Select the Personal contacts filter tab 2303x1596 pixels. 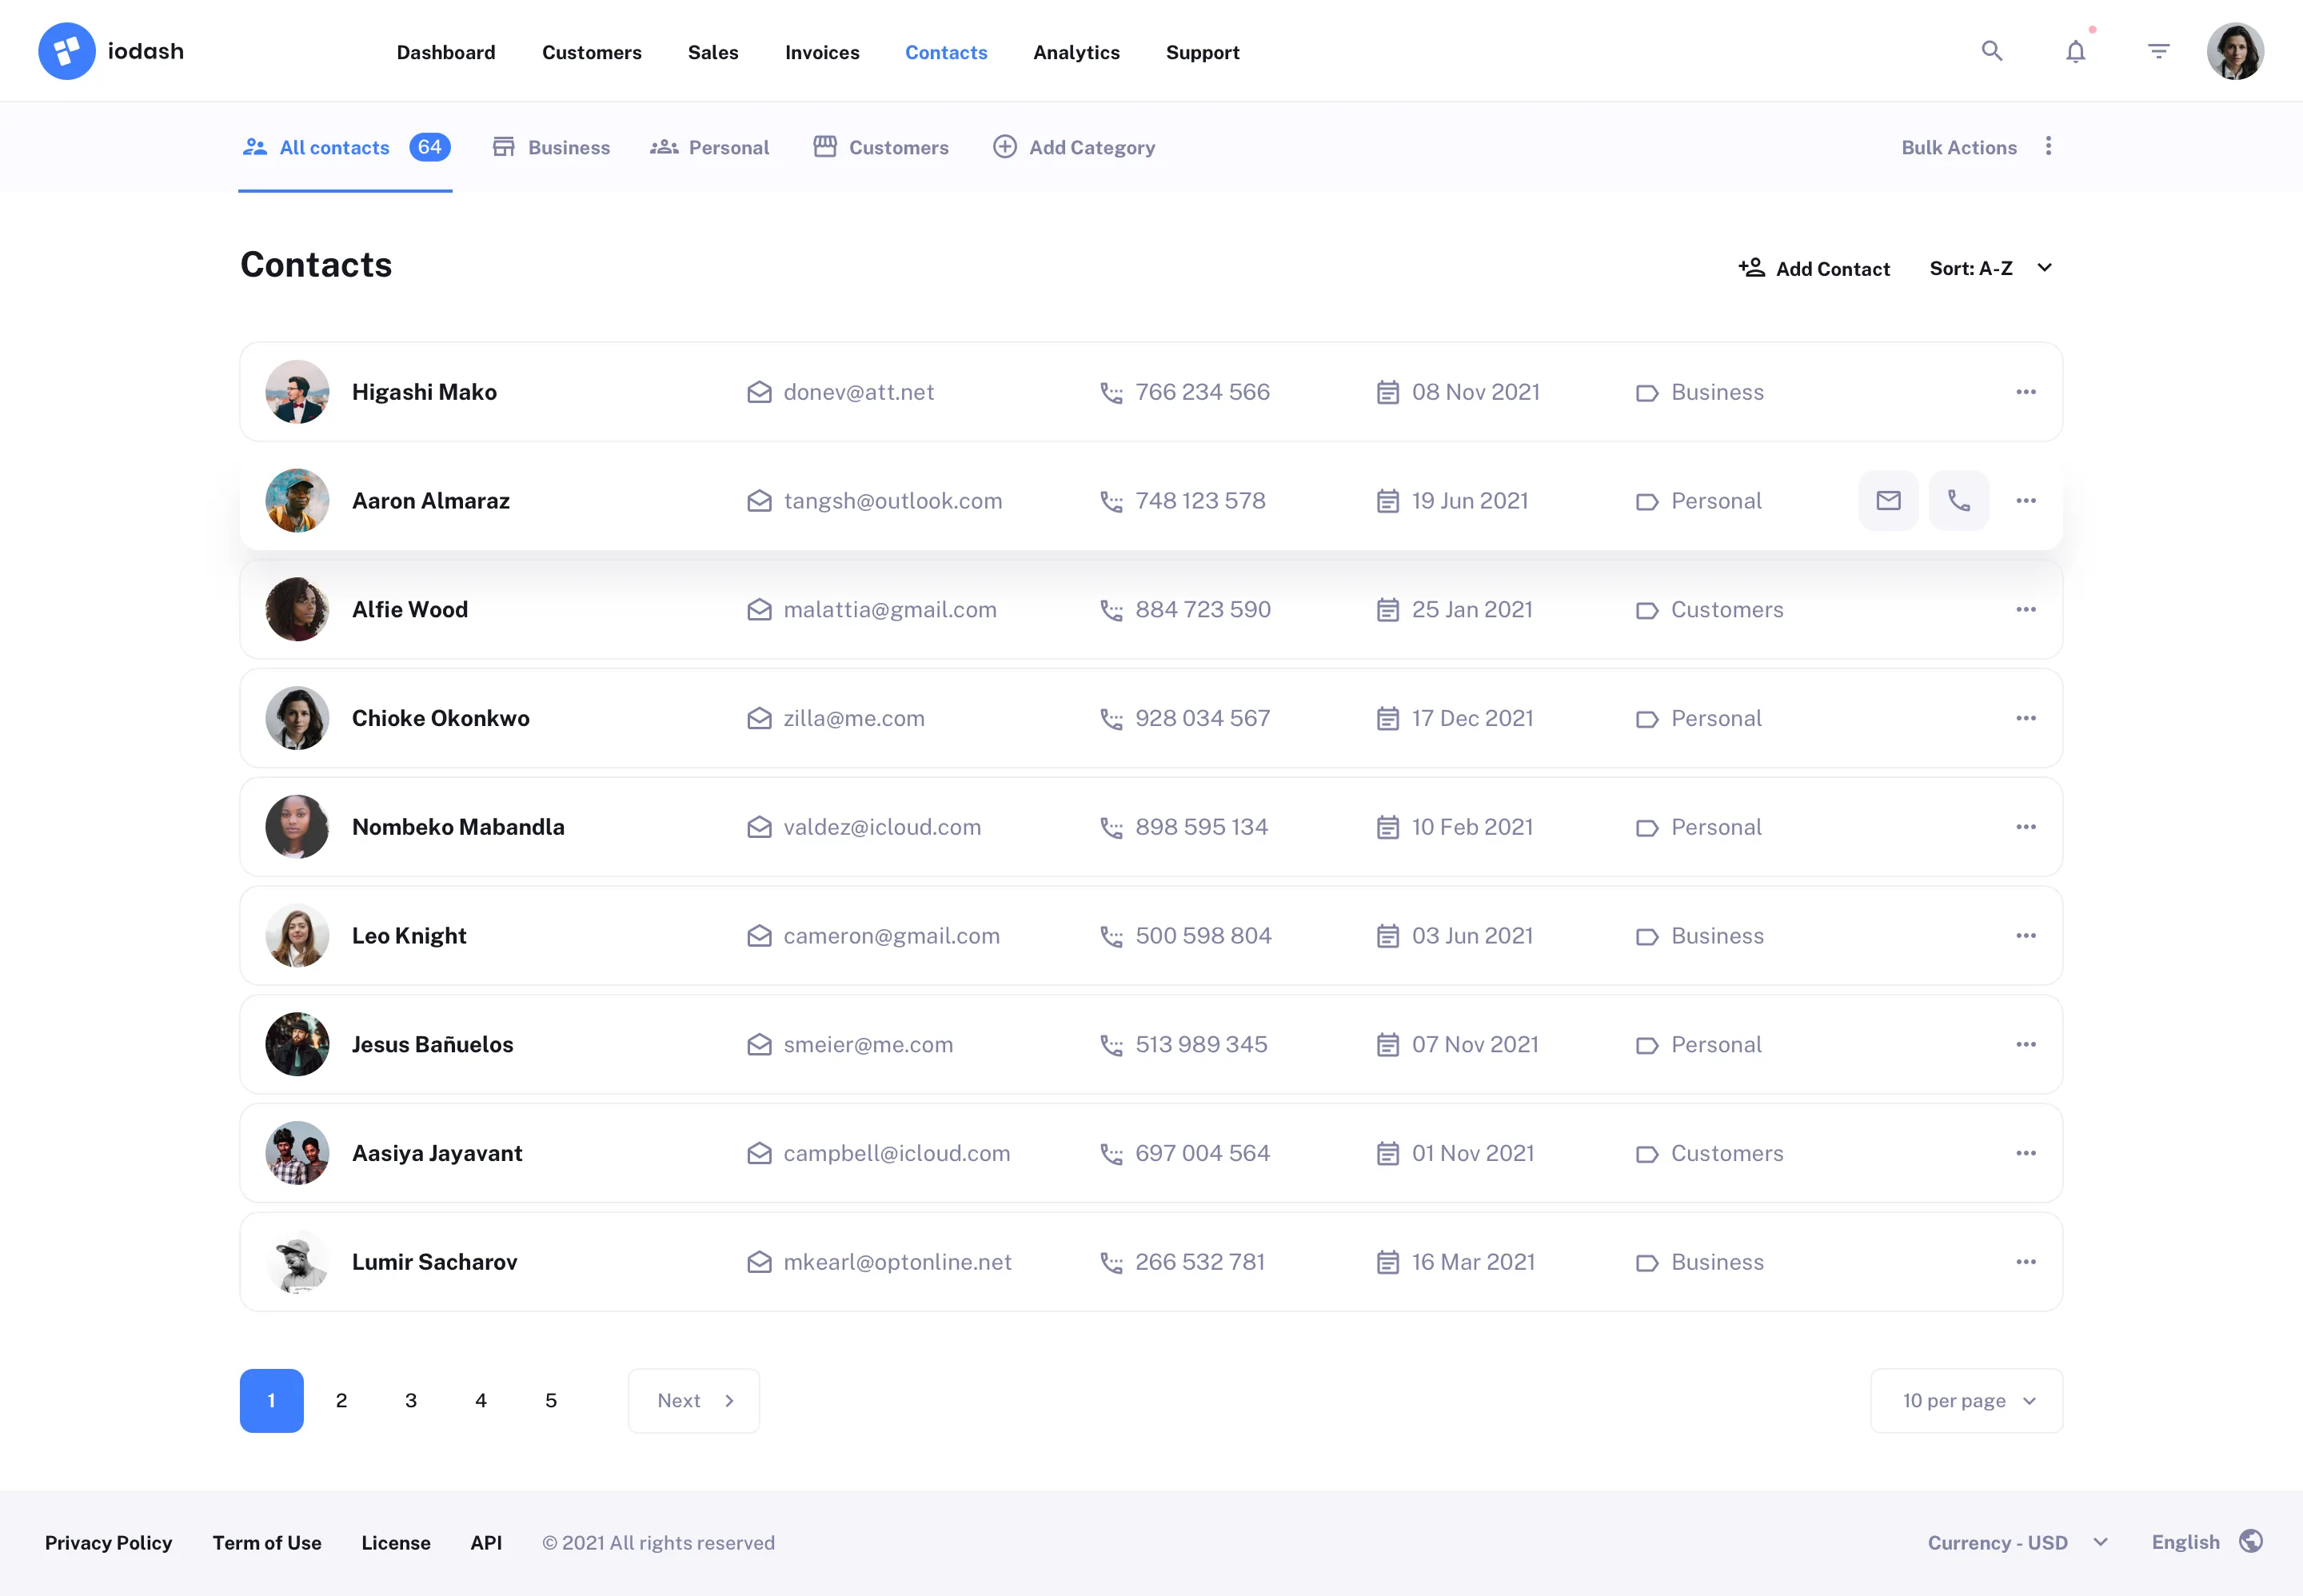tap(728, 147)
